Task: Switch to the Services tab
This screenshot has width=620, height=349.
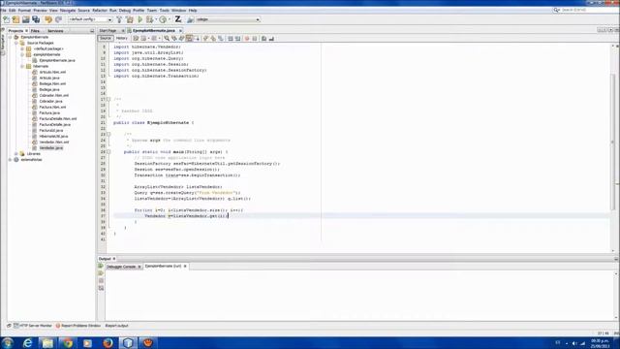Action: pyautogui.click(x=55, y=30)
